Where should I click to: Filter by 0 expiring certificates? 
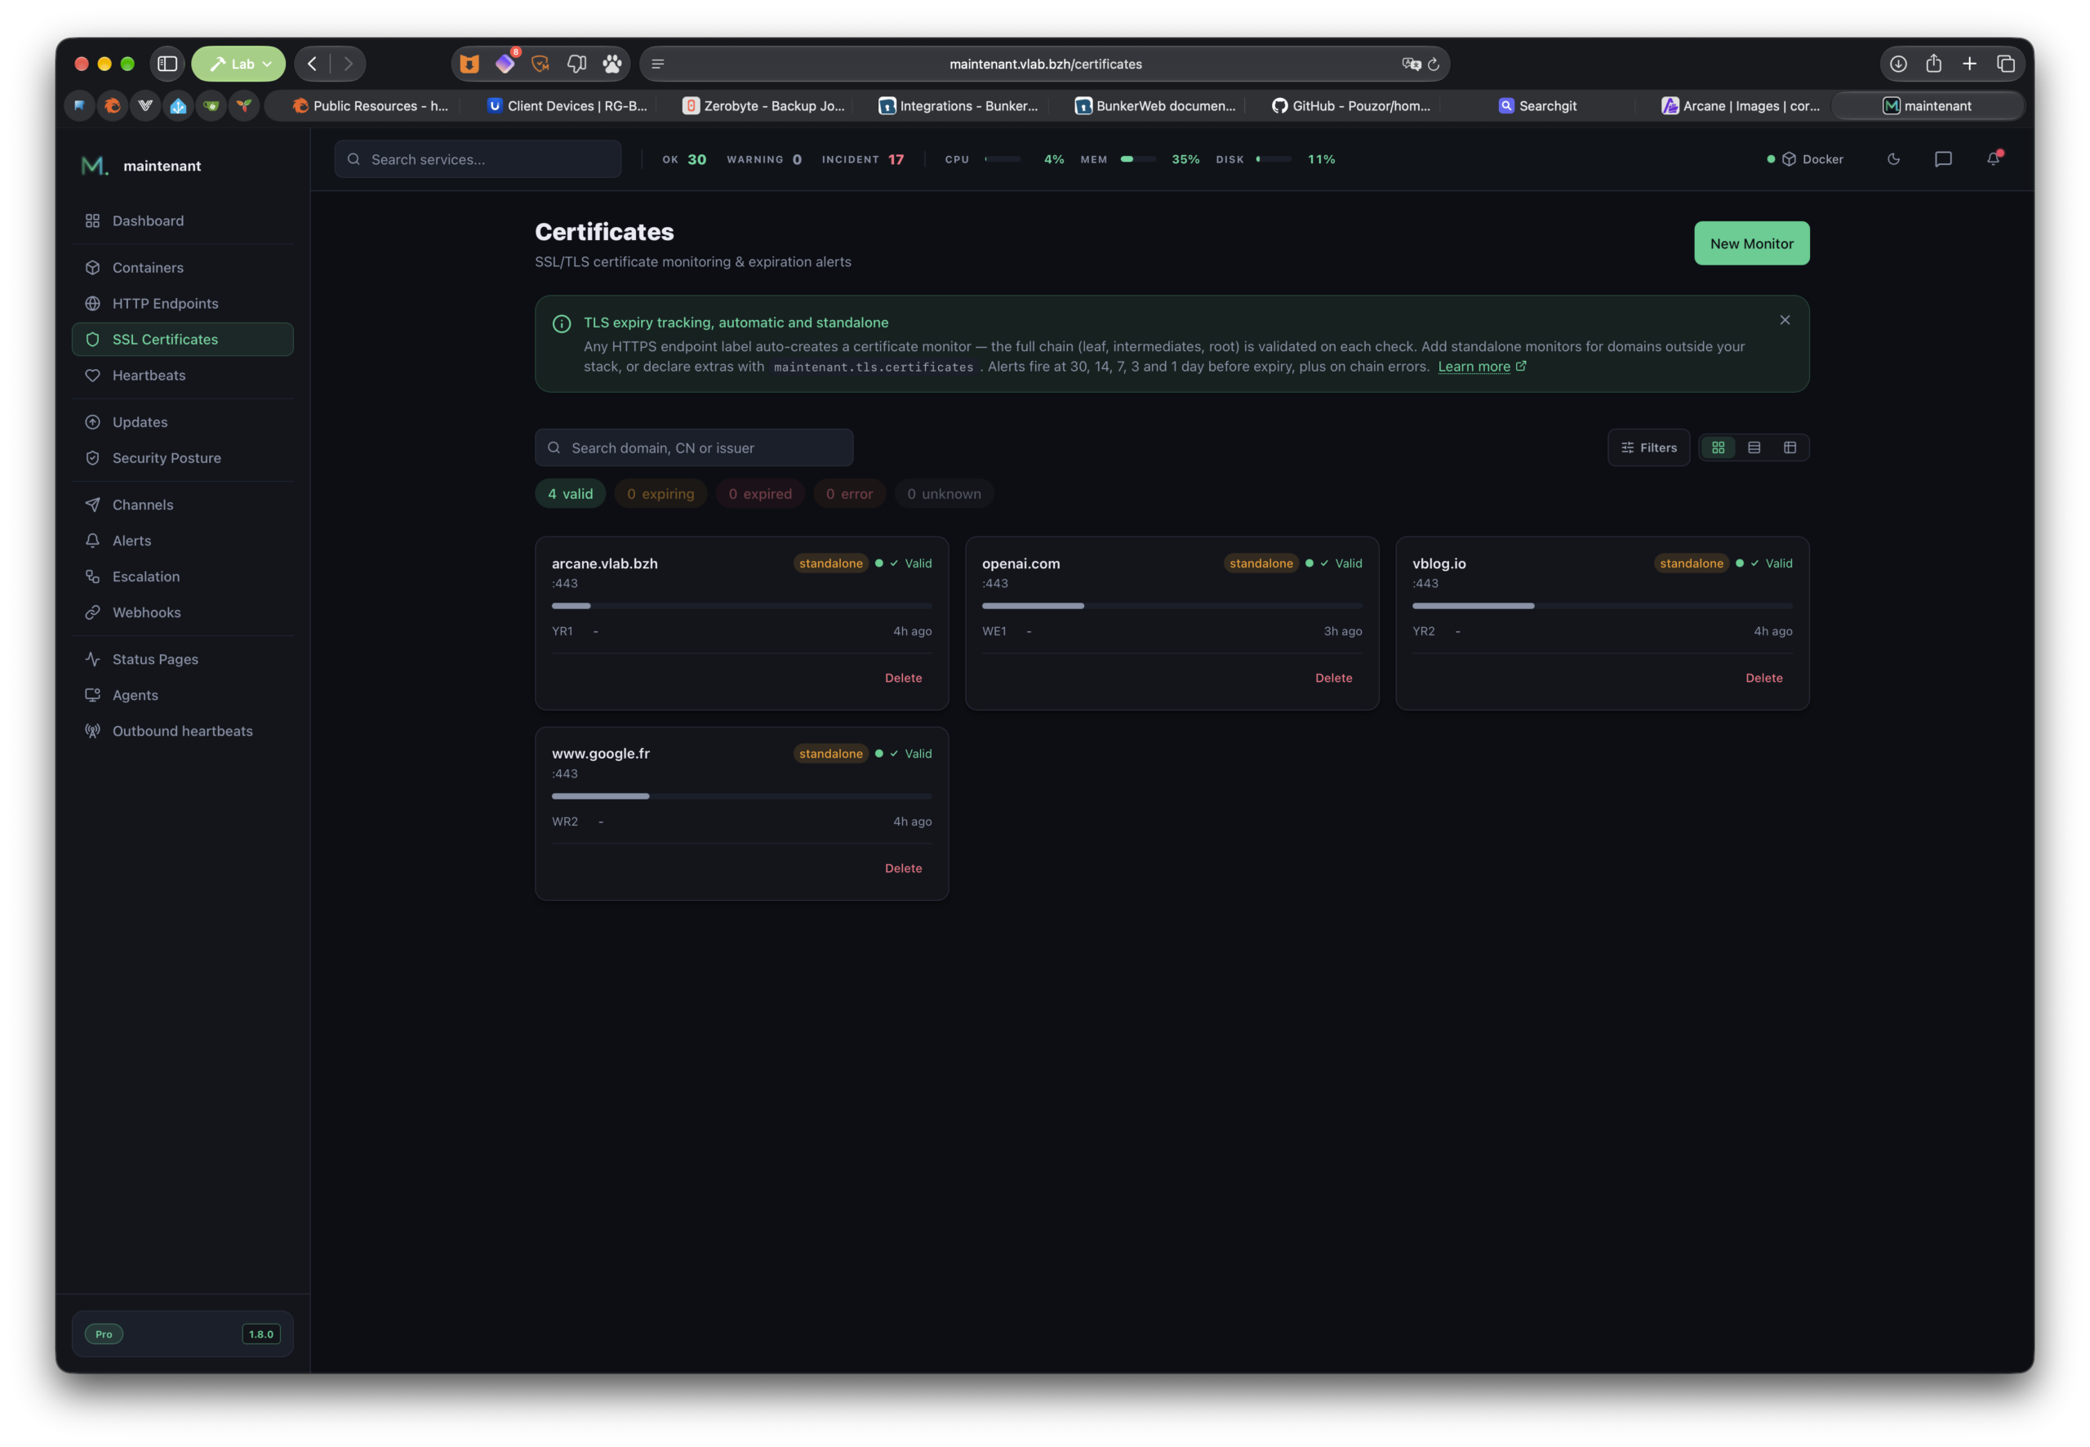660,493
